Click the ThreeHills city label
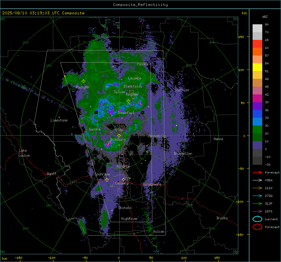 [157, 136]
